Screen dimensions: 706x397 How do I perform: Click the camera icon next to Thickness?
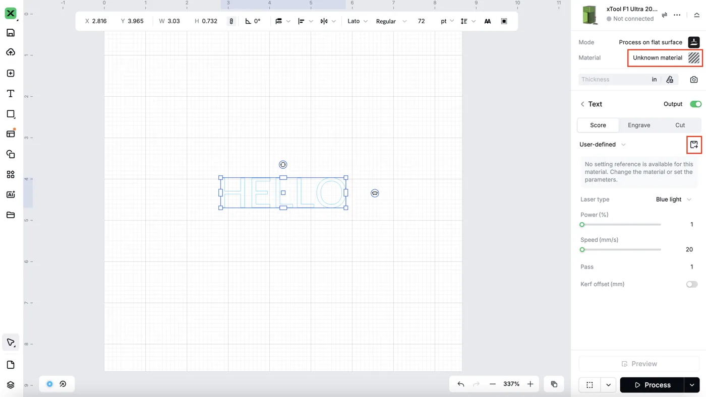tap(694, 80)
